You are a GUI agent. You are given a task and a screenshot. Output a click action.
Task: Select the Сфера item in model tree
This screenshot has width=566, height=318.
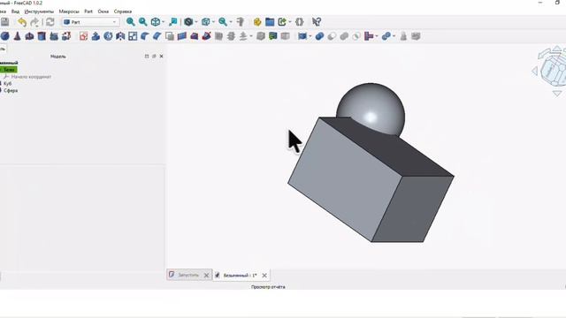point(11,90)
